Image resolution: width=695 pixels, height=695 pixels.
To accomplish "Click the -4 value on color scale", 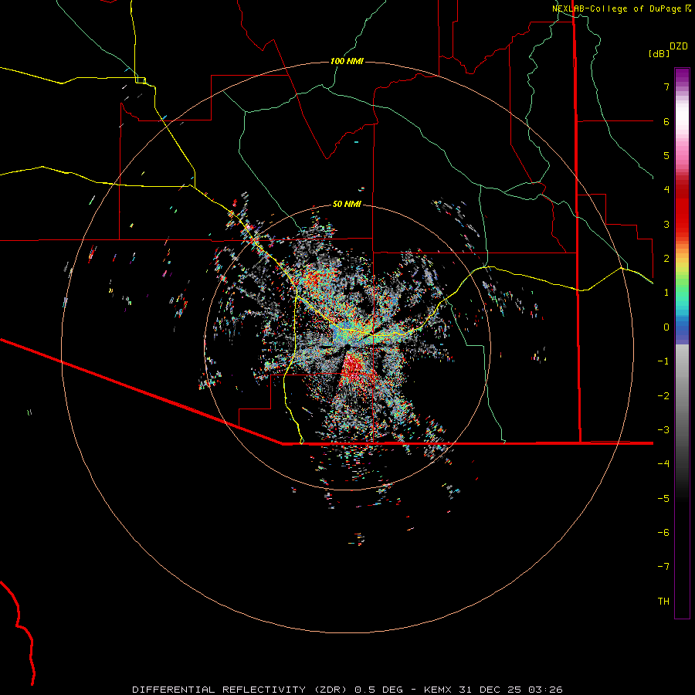I will pyautogui.click(x=663, y=463).
